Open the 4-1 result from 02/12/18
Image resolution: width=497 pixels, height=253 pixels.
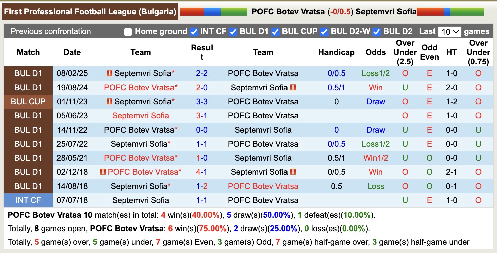pos(202,172)
